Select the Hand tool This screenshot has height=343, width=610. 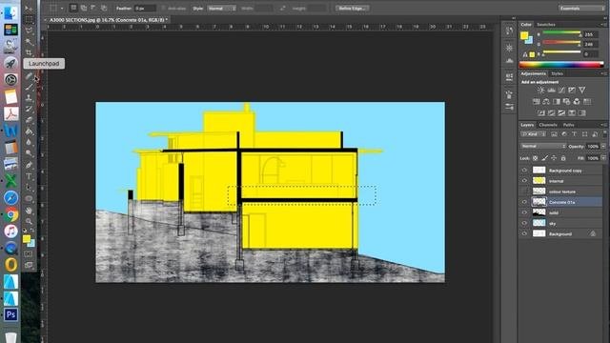pyautogui.click(x=29, y=210)
